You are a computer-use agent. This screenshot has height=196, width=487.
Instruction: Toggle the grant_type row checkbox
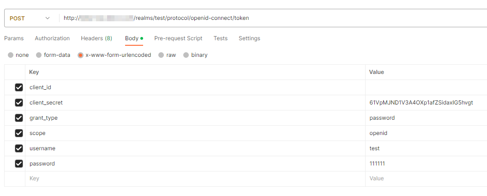tap(19, 118)
